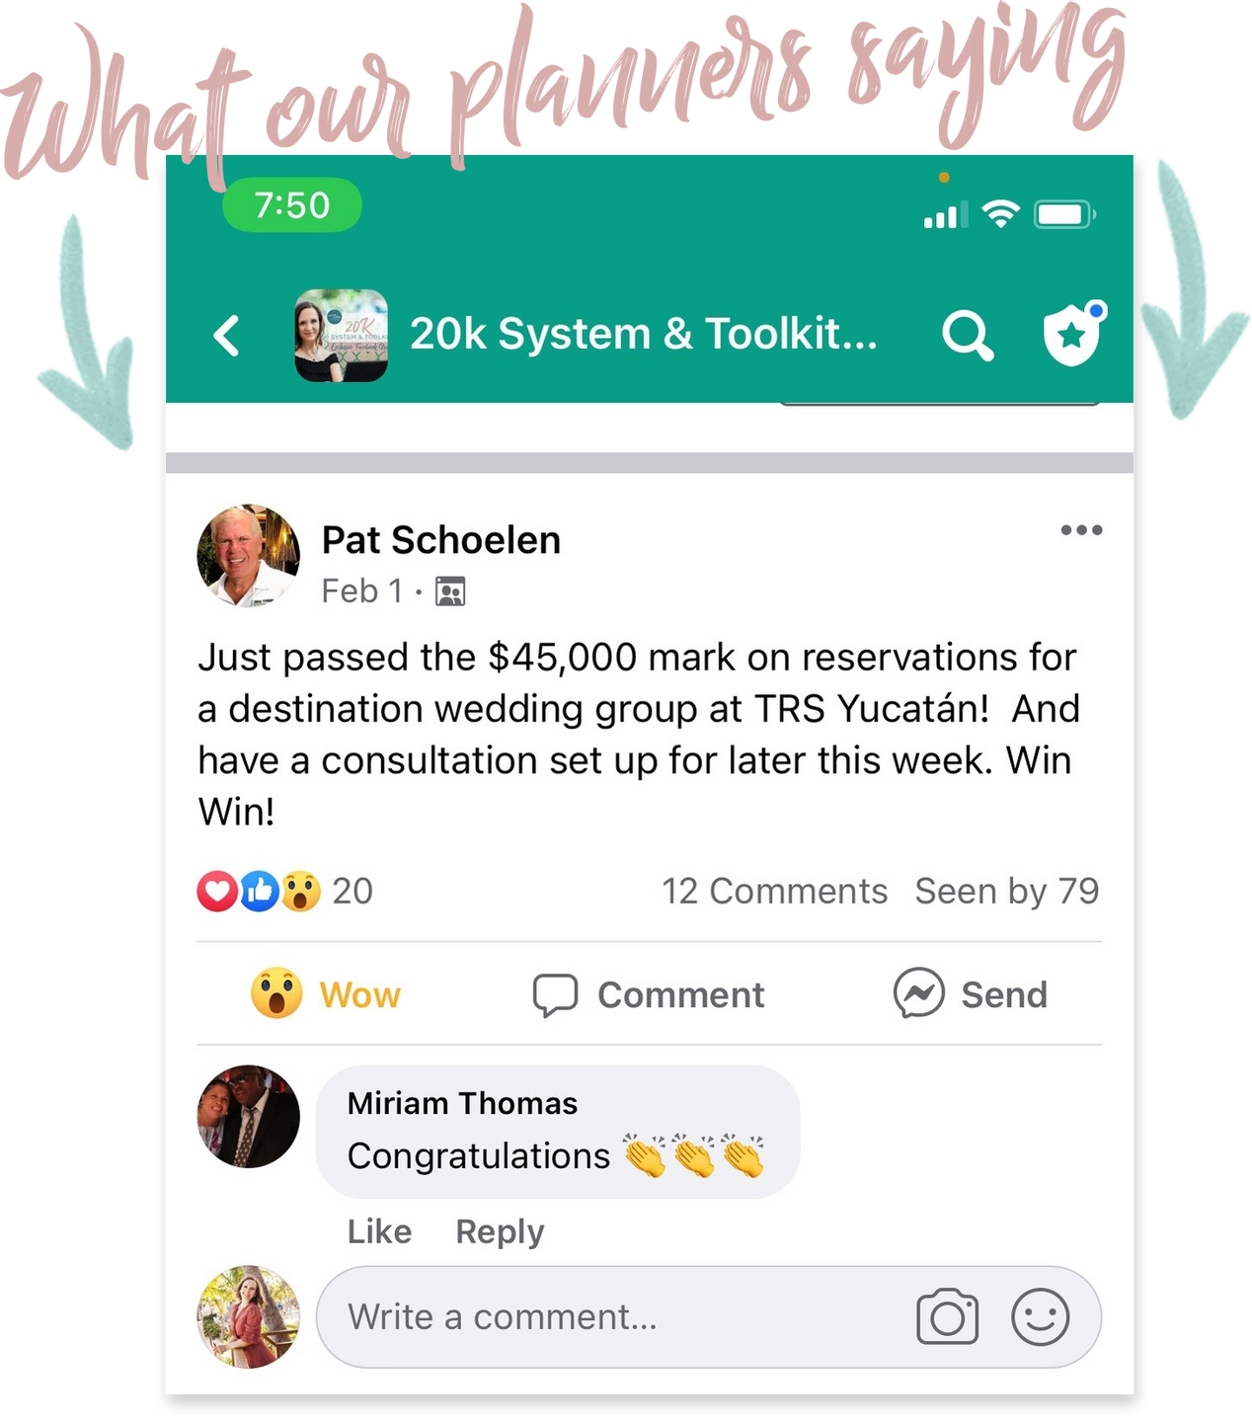Tap the back arrow in group header
This screenshot has height=1422, width=1252.
tap(227, 336)
